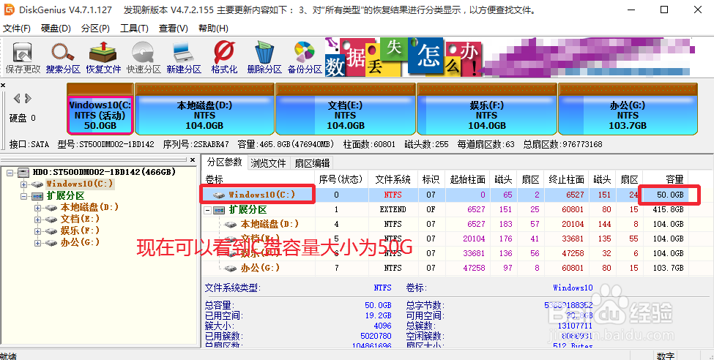Image resolution: width=714 pixels, height=360 pixels.
Task: Select 扩展分区 in the left tree
Action: point(66,196)
